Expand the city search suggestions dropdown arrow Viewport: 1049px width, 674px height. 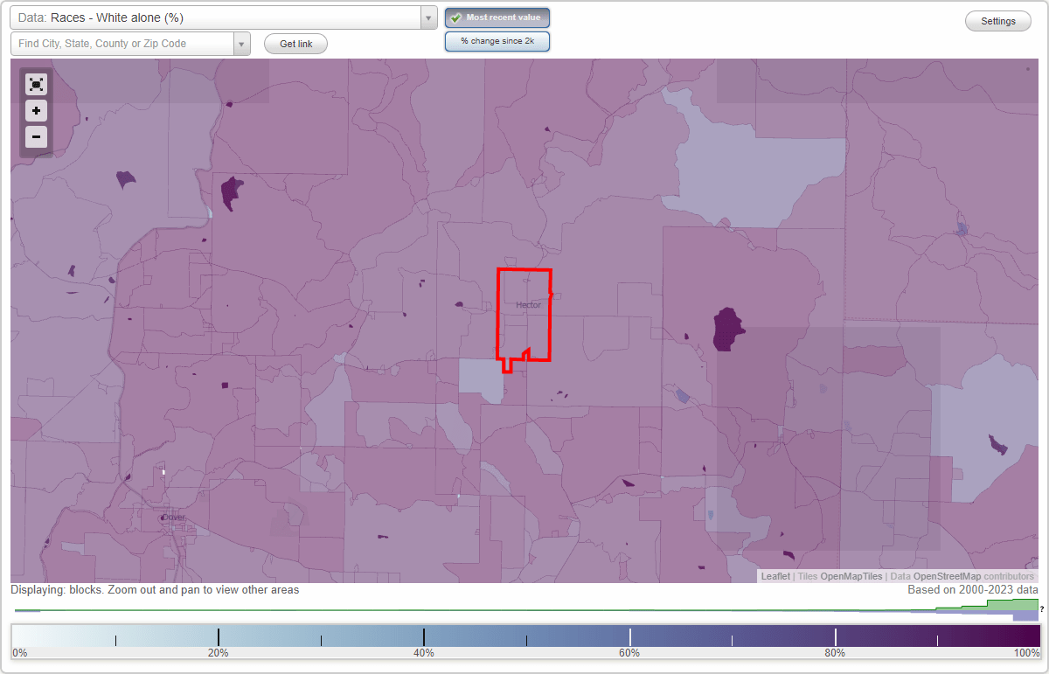243,42
